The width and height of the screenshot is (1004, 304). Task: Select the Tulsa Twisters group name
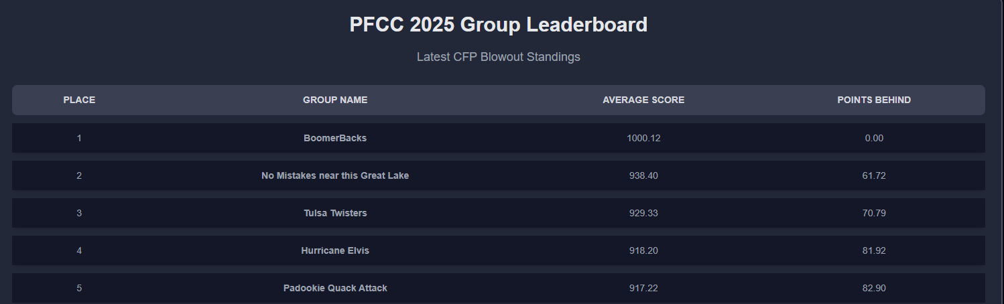[x=335, y=213]
